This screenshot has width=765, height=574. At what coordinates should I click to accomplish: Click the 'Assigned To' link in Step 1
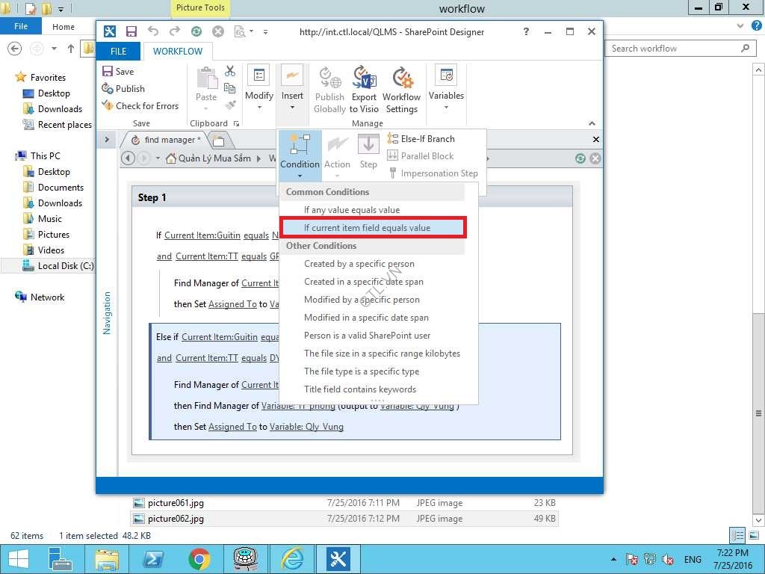click(x=232, y=304)
